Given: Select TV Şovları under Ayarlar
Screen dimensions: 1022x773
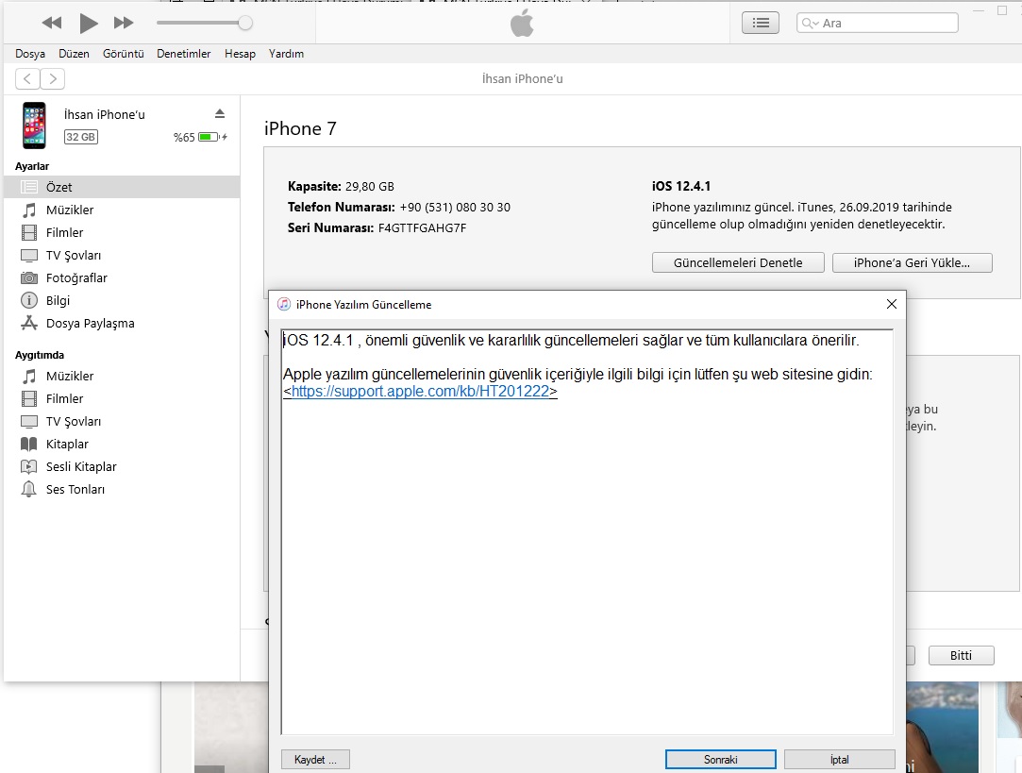Looking at the screenshot, I should [x=122, y=256].
